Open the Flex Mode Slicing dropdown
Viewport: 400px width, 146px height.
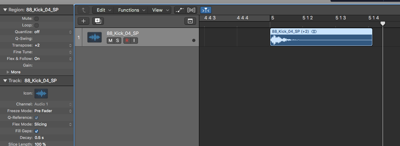point(53,124)
